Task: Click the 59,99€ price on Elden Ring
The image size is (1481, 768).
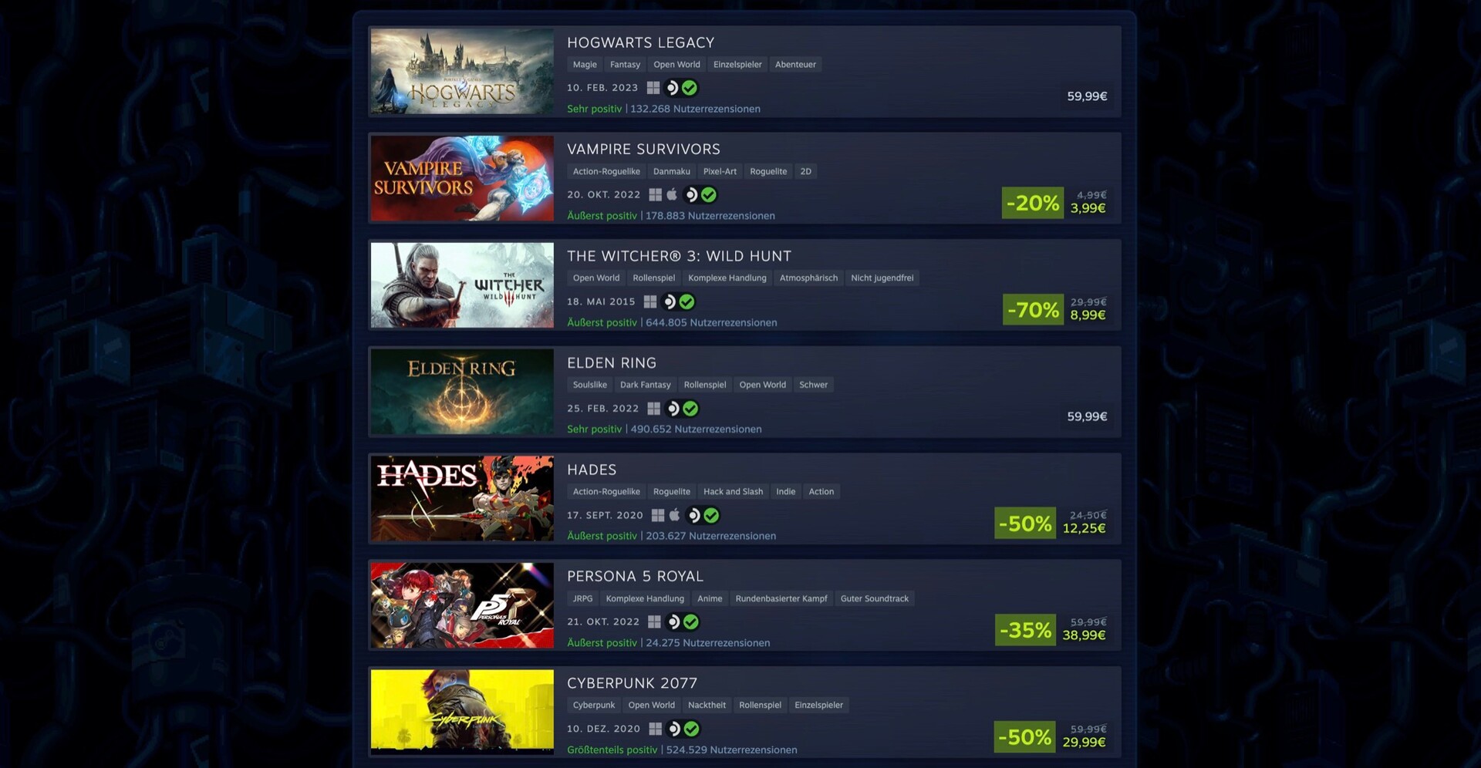Action: click(x=1087, y=416)
